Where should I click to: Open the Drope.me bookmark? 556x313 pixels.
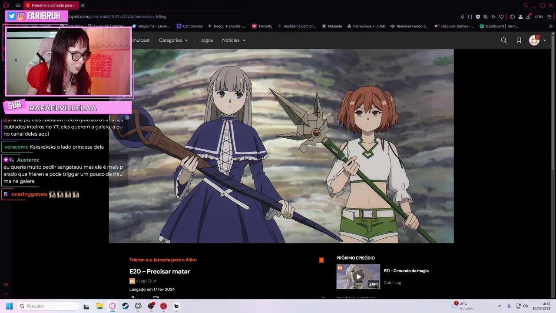[x=151, y=26]
